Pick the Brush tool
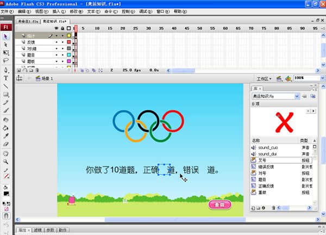The height and width of the screenshot is (235, 326). pos(6,110)
